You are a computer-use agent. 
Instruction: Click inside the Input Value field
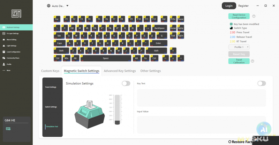pos(202,125)
